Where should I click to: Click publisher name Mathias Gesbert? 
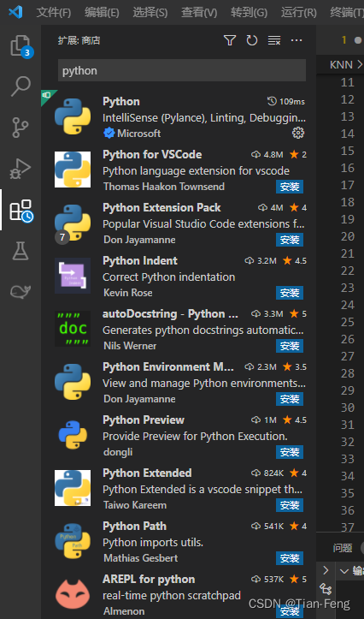point(140,558)
